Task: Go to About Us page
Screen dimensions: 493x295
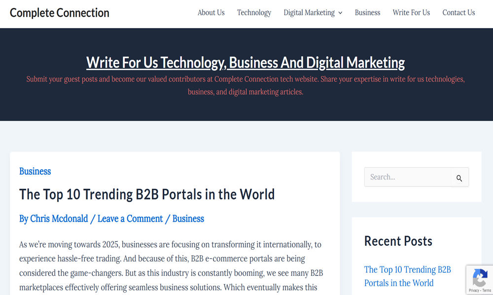Action: pyautogui.click(x=211, y=13)
